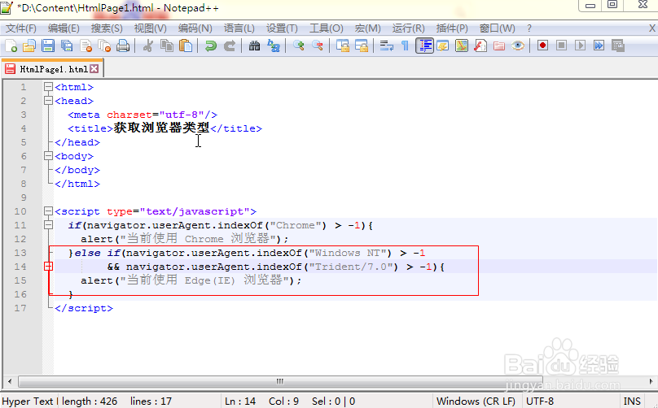Collapse the <script> fold on line 10
This screenshot has height=408, width=658.
[48, 211]
